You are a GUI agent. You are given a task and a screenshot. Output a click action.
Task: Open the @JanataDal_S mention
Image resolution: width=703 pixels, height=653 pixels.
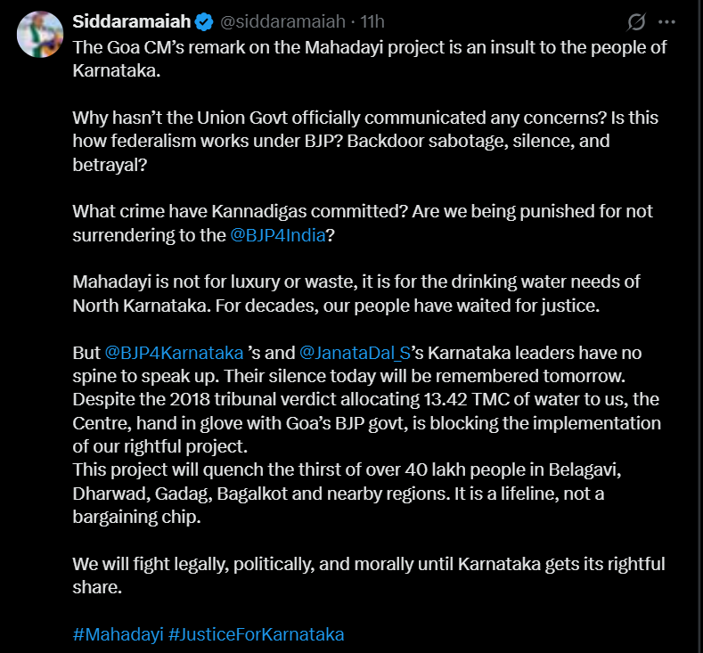[x=355, y=353]
